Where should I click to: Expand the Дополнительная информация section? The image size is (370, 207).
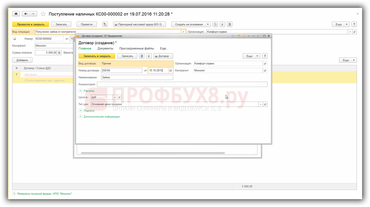coord(81,116)
